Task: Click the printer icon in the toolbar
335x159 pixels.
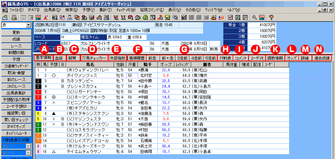Action: pyautogui.click(x=14, y=17)
